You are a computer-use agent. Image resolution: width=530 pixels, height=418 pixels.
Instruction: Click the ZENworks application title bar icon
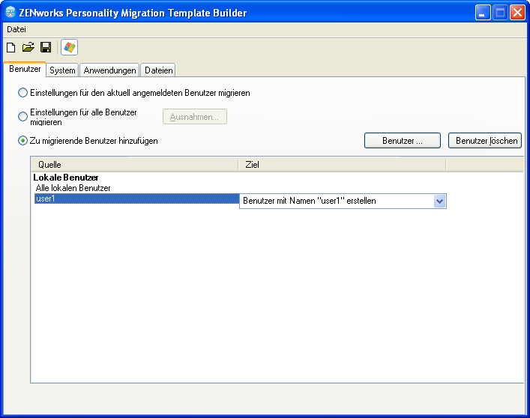click(10, 12)
